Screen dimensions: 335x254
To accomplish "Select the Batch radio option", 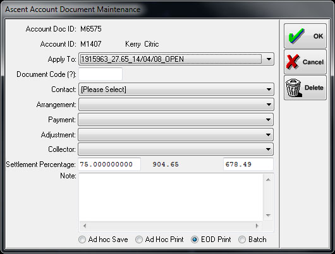I will (x=242, y=240).
